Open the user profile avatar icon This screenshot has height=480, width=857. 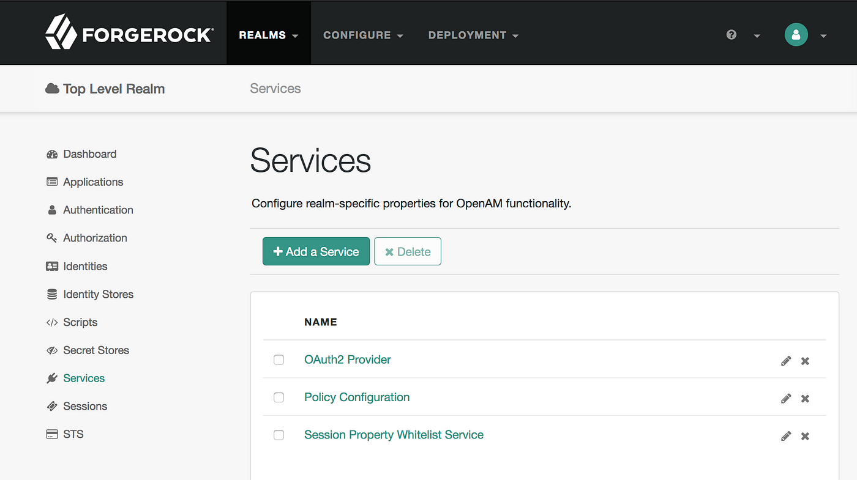pyautogui.click(x=796, y=35)
